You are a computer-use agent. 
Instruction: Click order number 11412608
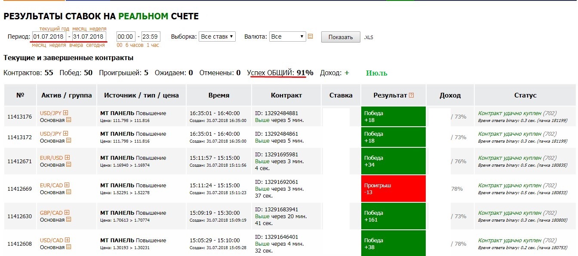pos(20,244)
